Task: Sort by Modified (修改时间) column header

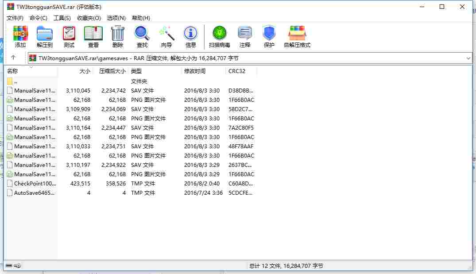Action: pyautogui.click(x=203, y=71)
